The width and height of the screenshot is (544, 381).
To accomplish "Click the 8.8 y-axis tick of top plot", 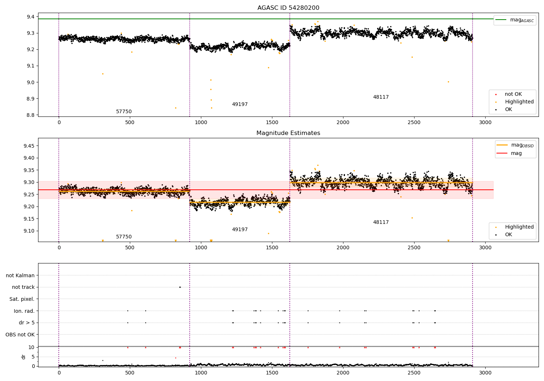I will (30, 115).
